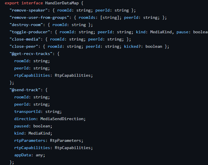Click the "close-media" key
Viewport: 208px width, 165px height.
click(x=25, y=39)
